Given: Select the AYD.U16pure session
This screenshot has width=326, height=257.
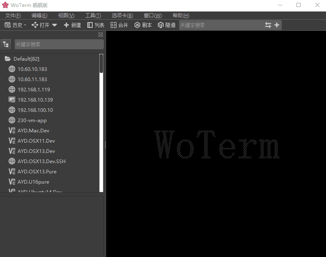Looking at the screenshot, I should (33, 182).
